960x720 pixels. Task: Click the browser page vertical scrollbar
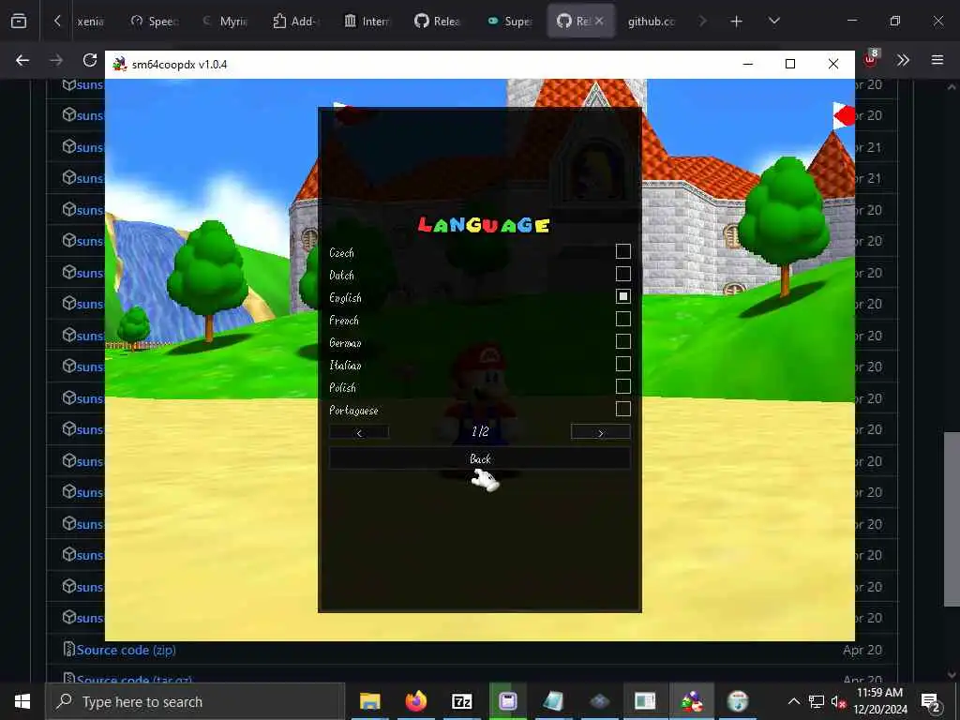(952, 519)
